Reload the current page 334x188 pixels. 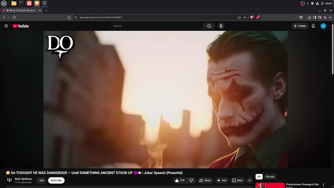coord(14,17)
